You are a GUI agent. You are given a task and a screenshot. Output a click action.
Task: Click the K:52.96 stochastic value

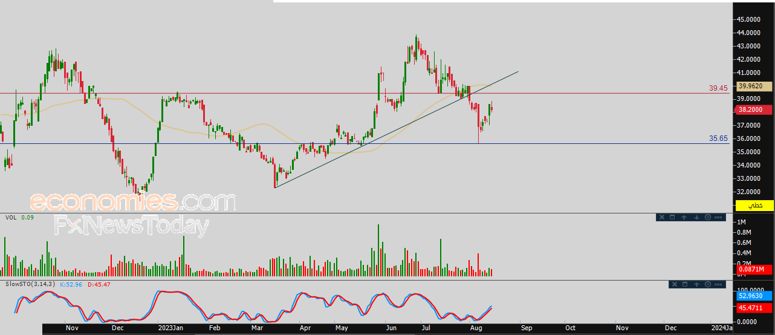click(71, 284)
